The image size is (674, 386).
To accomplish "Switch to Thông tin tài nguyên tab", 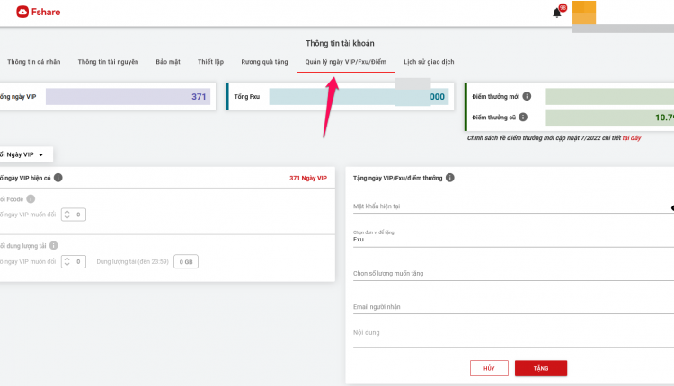I will (x=108, y=62).
